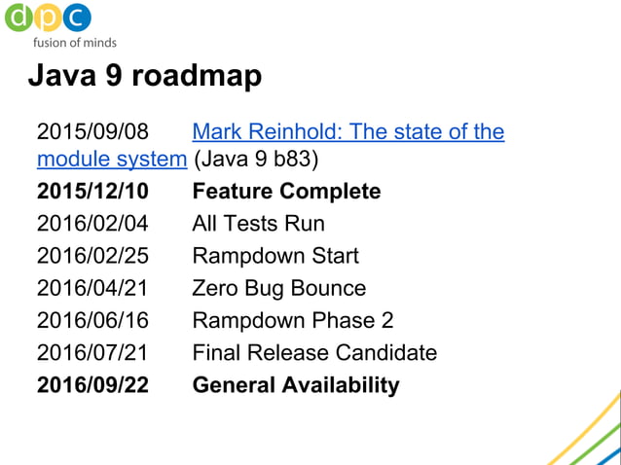The width and height of the screenshot is (621, 465).
Task: Select the 2016/02/25 date
Action: 92,256
